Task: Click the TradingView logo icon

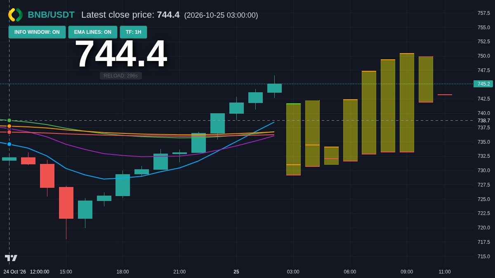Action: click(x=11, y=258)
